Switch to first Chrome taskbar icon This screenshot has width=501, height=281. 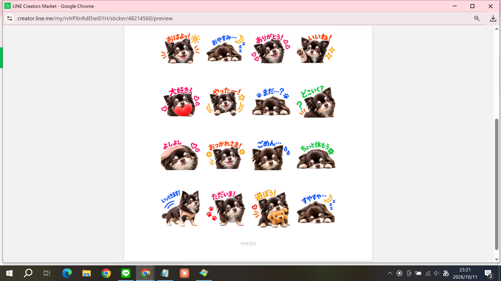[x=106, y=273]
